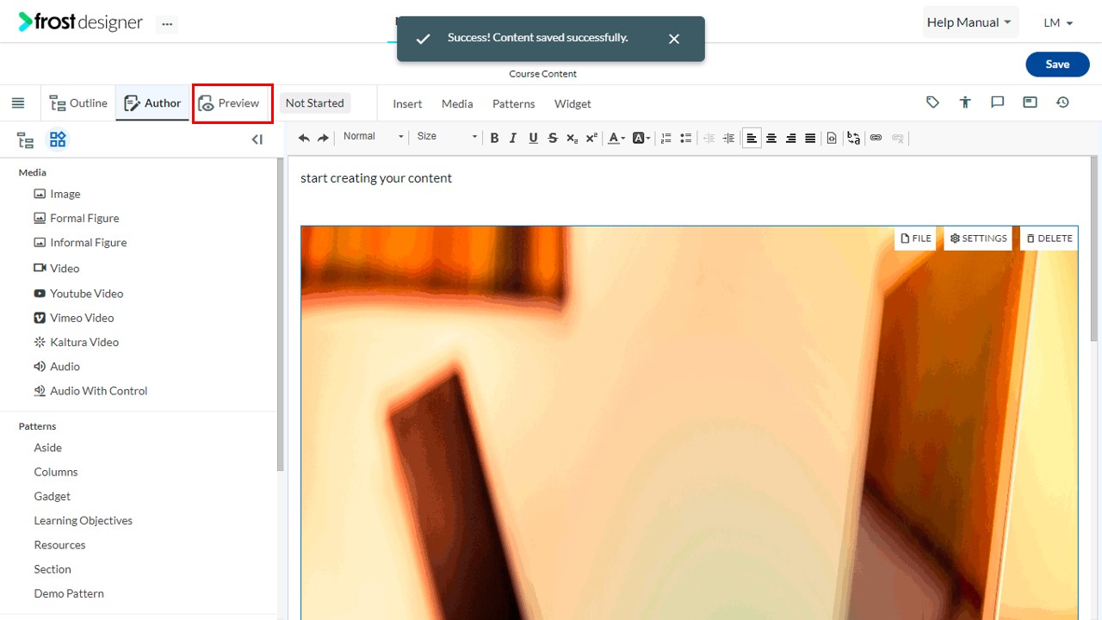1102x620 pixels.
Task: Toggle superscript formatting
Action: (x=591, y=138)
